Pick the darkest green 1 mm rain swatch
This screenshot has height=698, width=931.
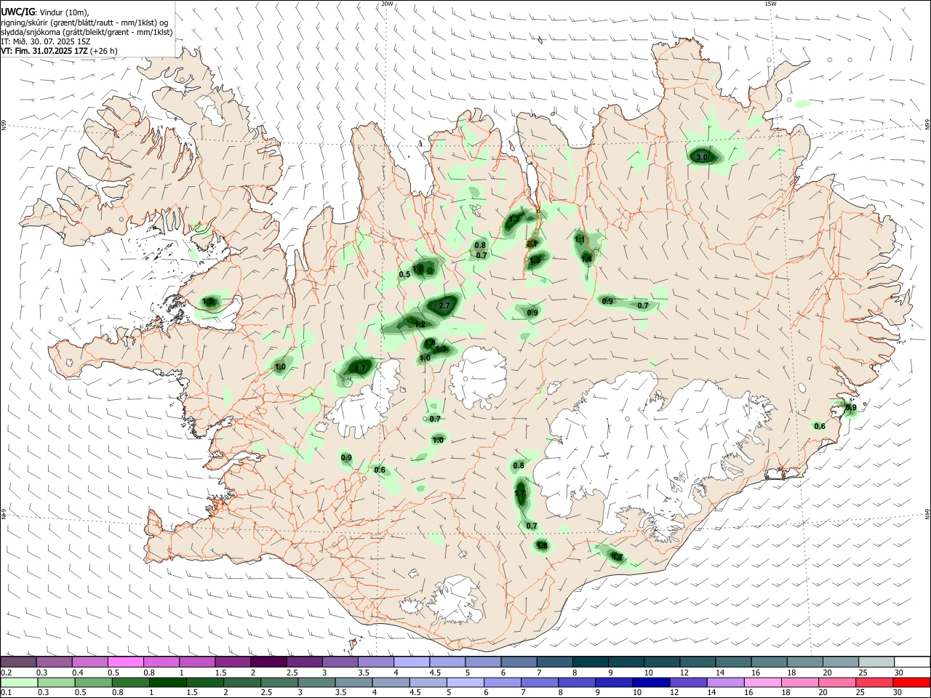tap(168, 682)
